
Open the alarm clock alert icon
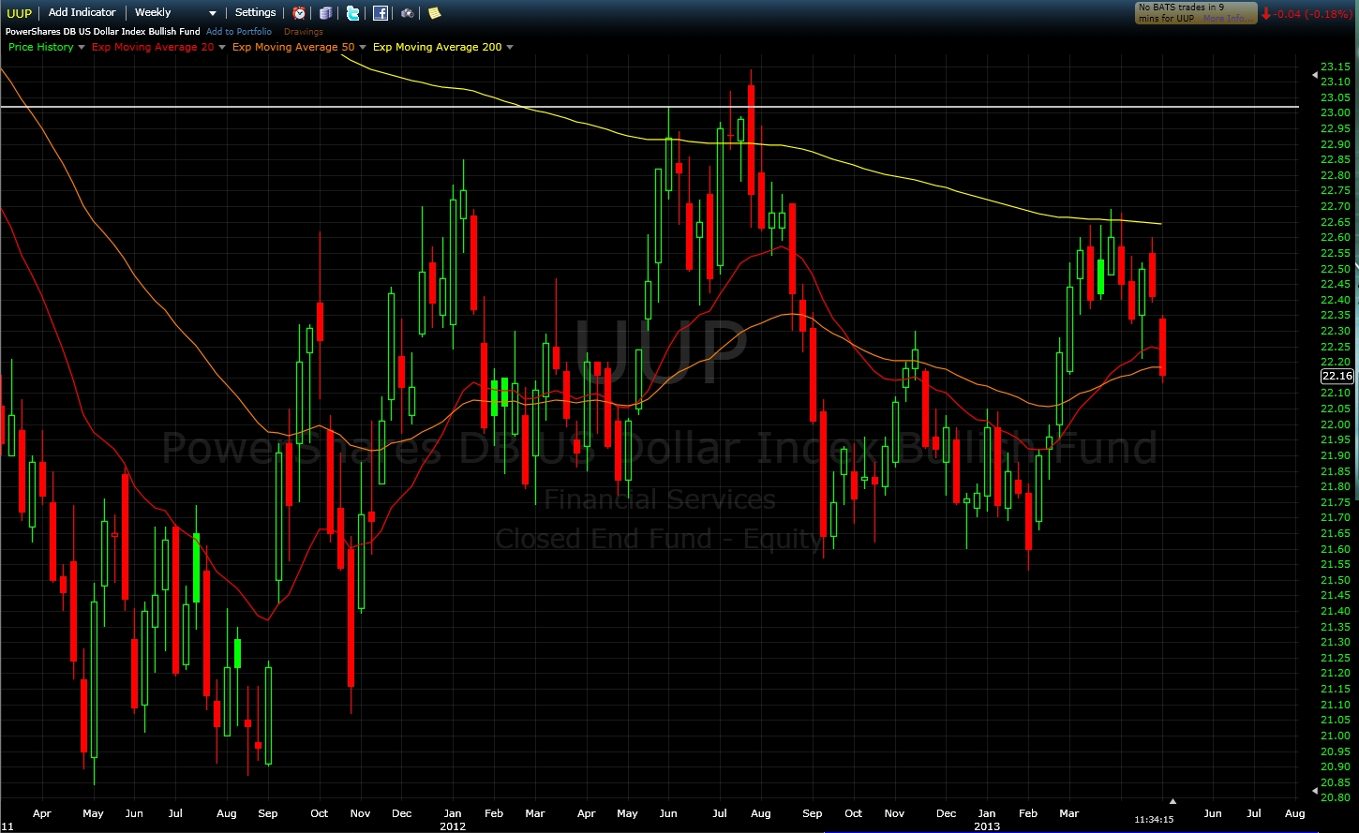click(x=299, y=13)
